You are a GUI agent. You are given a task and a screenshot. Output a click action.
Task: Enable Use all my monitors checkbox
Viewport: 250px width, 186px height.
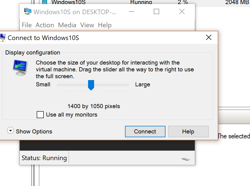pyautogui.click(x=40, y=115)
